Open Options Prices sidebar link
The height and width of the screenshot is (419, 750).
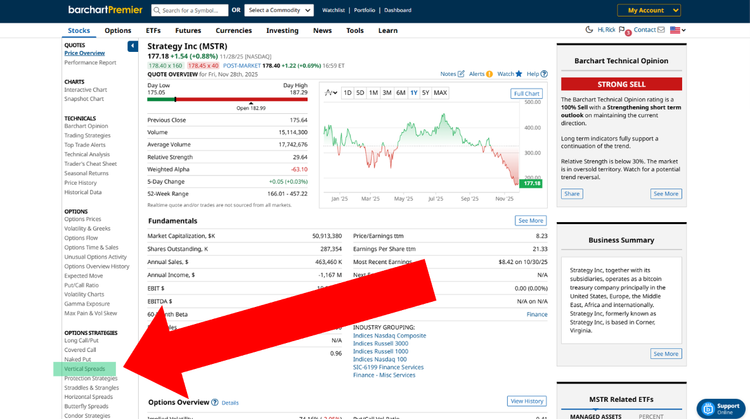coord(83,219)
